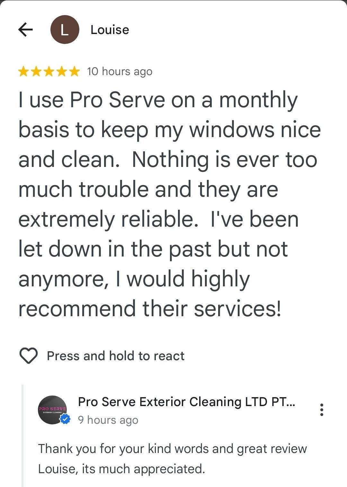
Task: Go back using the left arrow
Action: 25,30
